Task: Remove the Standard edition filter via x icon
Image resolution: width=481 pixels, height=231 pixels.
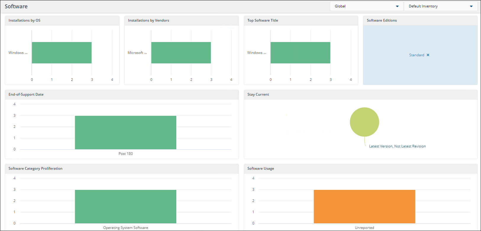Action: [428, 55]
